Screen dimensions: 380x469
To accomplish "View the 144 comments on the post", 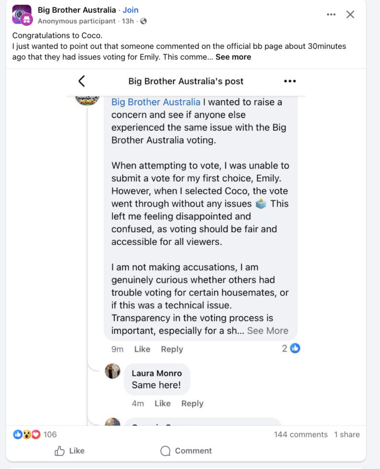I will pyautogui.click(x=301, y=434).
